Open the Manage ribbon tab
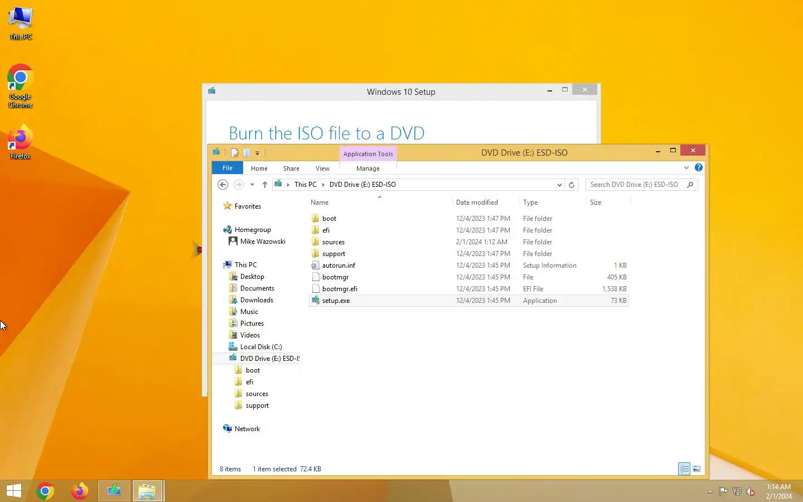 pyautogui.click(x=368, y=168)
